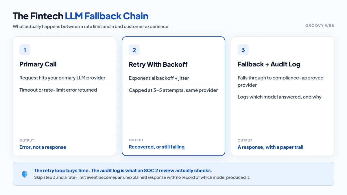
Task: Click 'Capped at 3-5 attempts, same provider'
Action: 173,90
